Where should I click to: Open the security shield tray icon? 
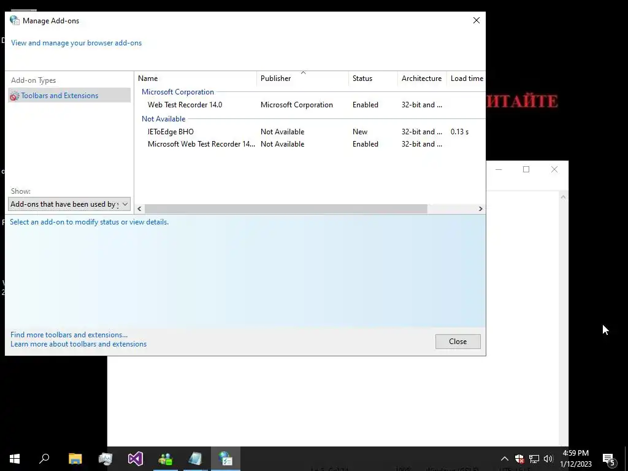click(x=519, y=459)
